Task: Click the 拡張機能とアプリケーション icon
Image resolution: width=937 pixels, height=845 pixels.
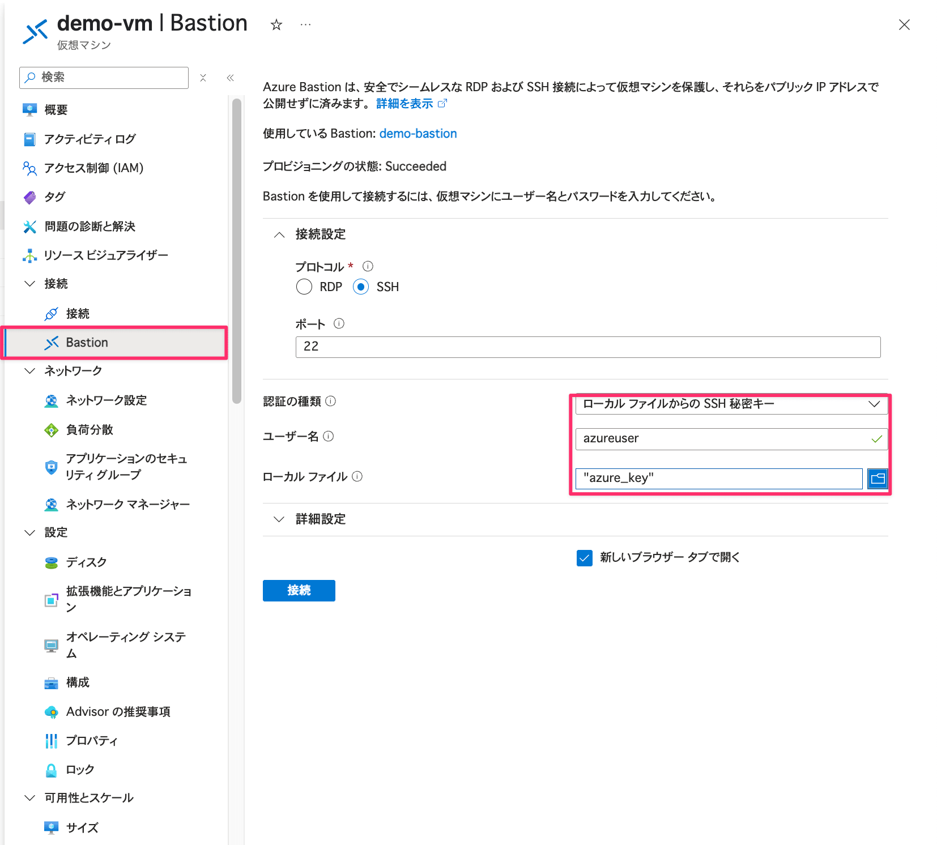Action: (52, 600)
